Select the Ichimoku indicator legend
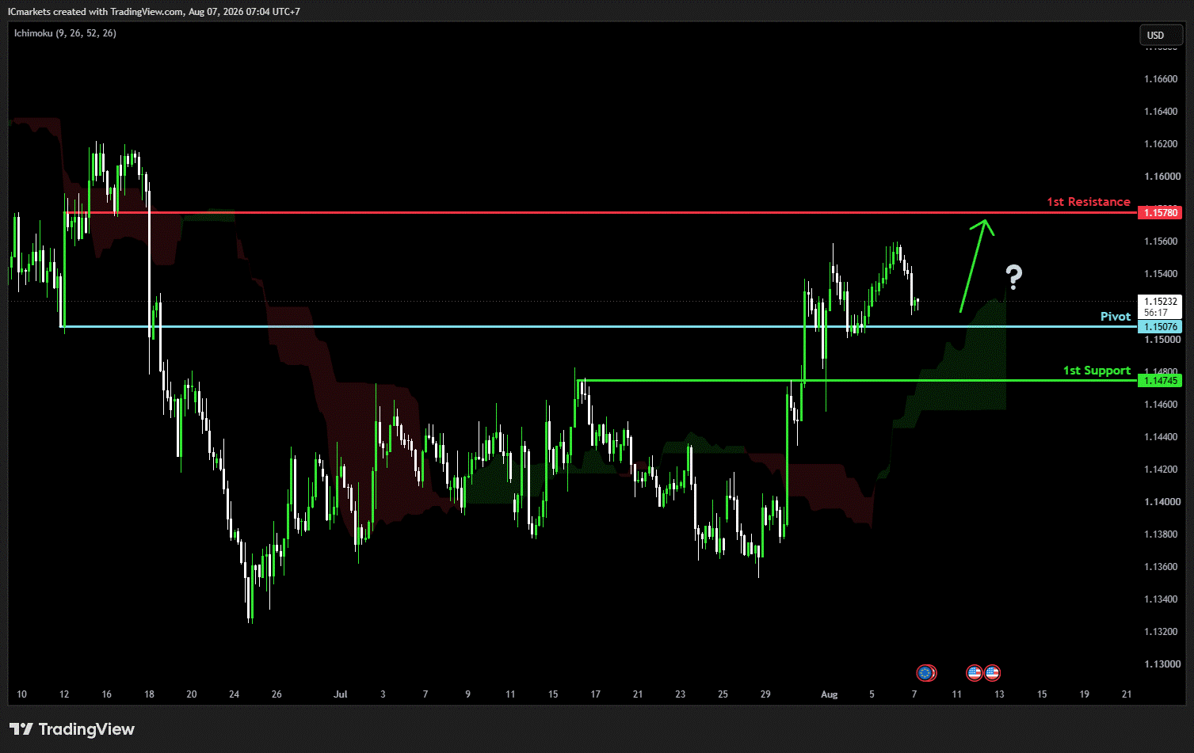 tap(65, 33)
